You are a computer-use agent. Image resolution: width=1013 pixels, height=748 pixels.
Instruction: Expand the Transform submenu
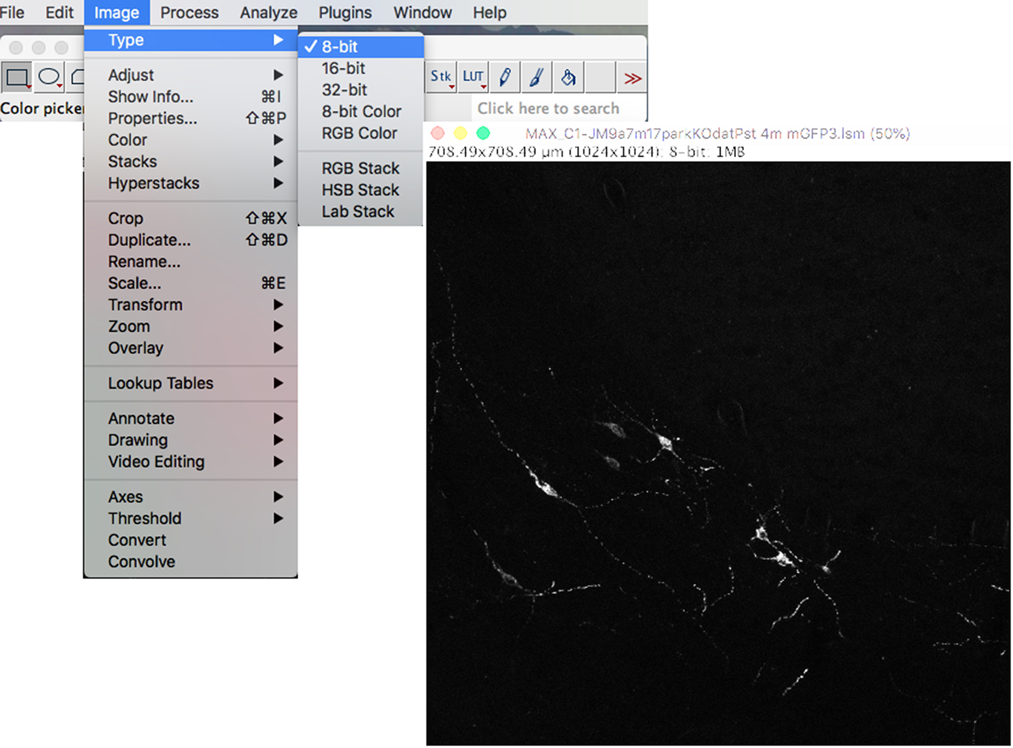click(x=191, y=304)
